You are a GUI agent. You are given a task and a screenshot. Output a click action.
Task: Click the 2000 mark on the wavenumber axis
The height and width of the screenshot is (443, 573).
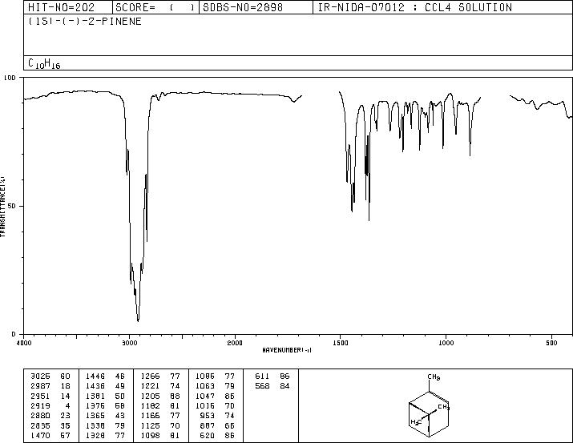click(235, 343)
